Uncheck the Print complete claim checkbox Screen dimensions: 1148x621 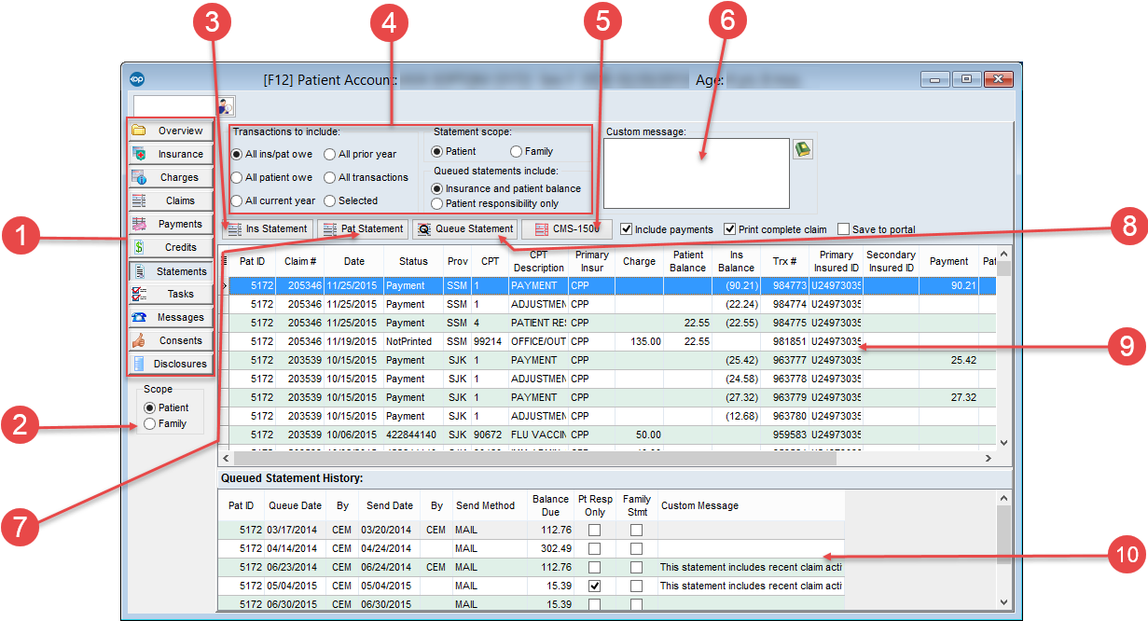pos(730,229)
